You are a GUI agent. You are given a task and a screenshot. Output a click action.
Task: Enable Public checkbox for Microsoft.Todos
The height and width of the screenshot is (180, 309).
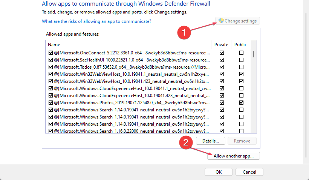[241, 67]
